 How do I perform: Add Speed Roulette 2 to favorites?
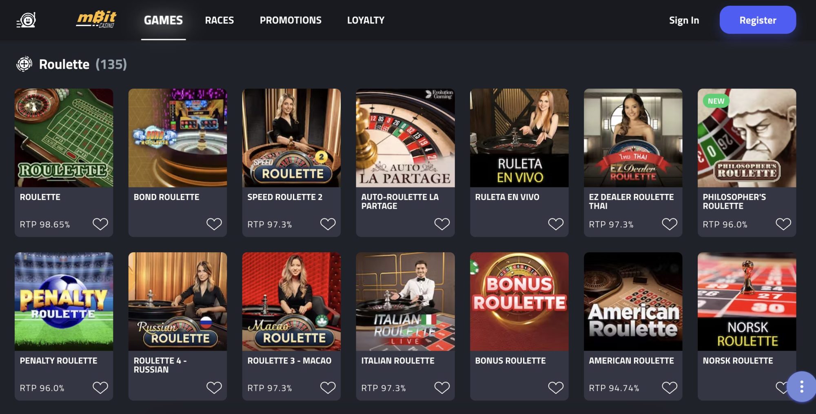(328, 224)
